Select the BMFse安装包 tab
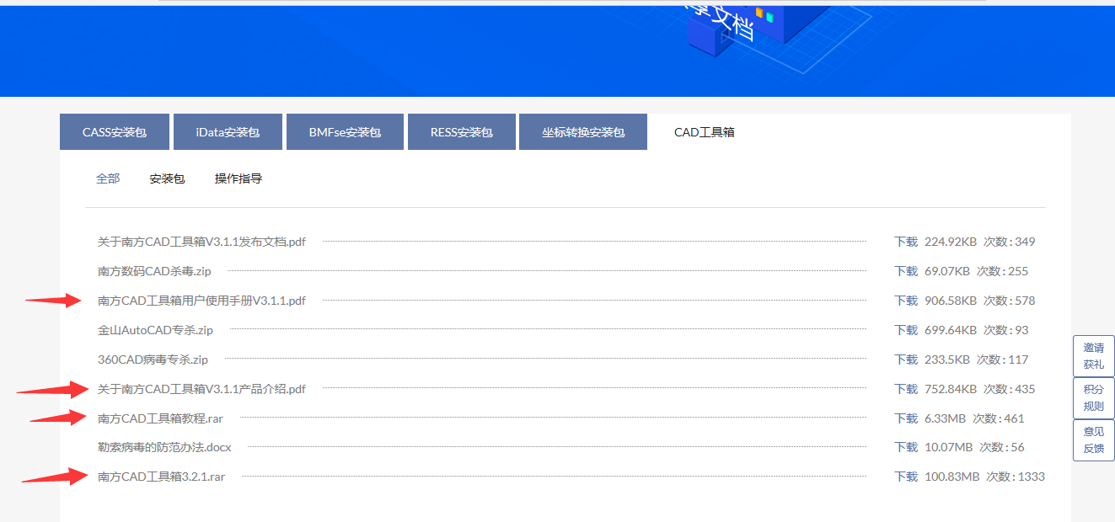 [x=345, y=132]
